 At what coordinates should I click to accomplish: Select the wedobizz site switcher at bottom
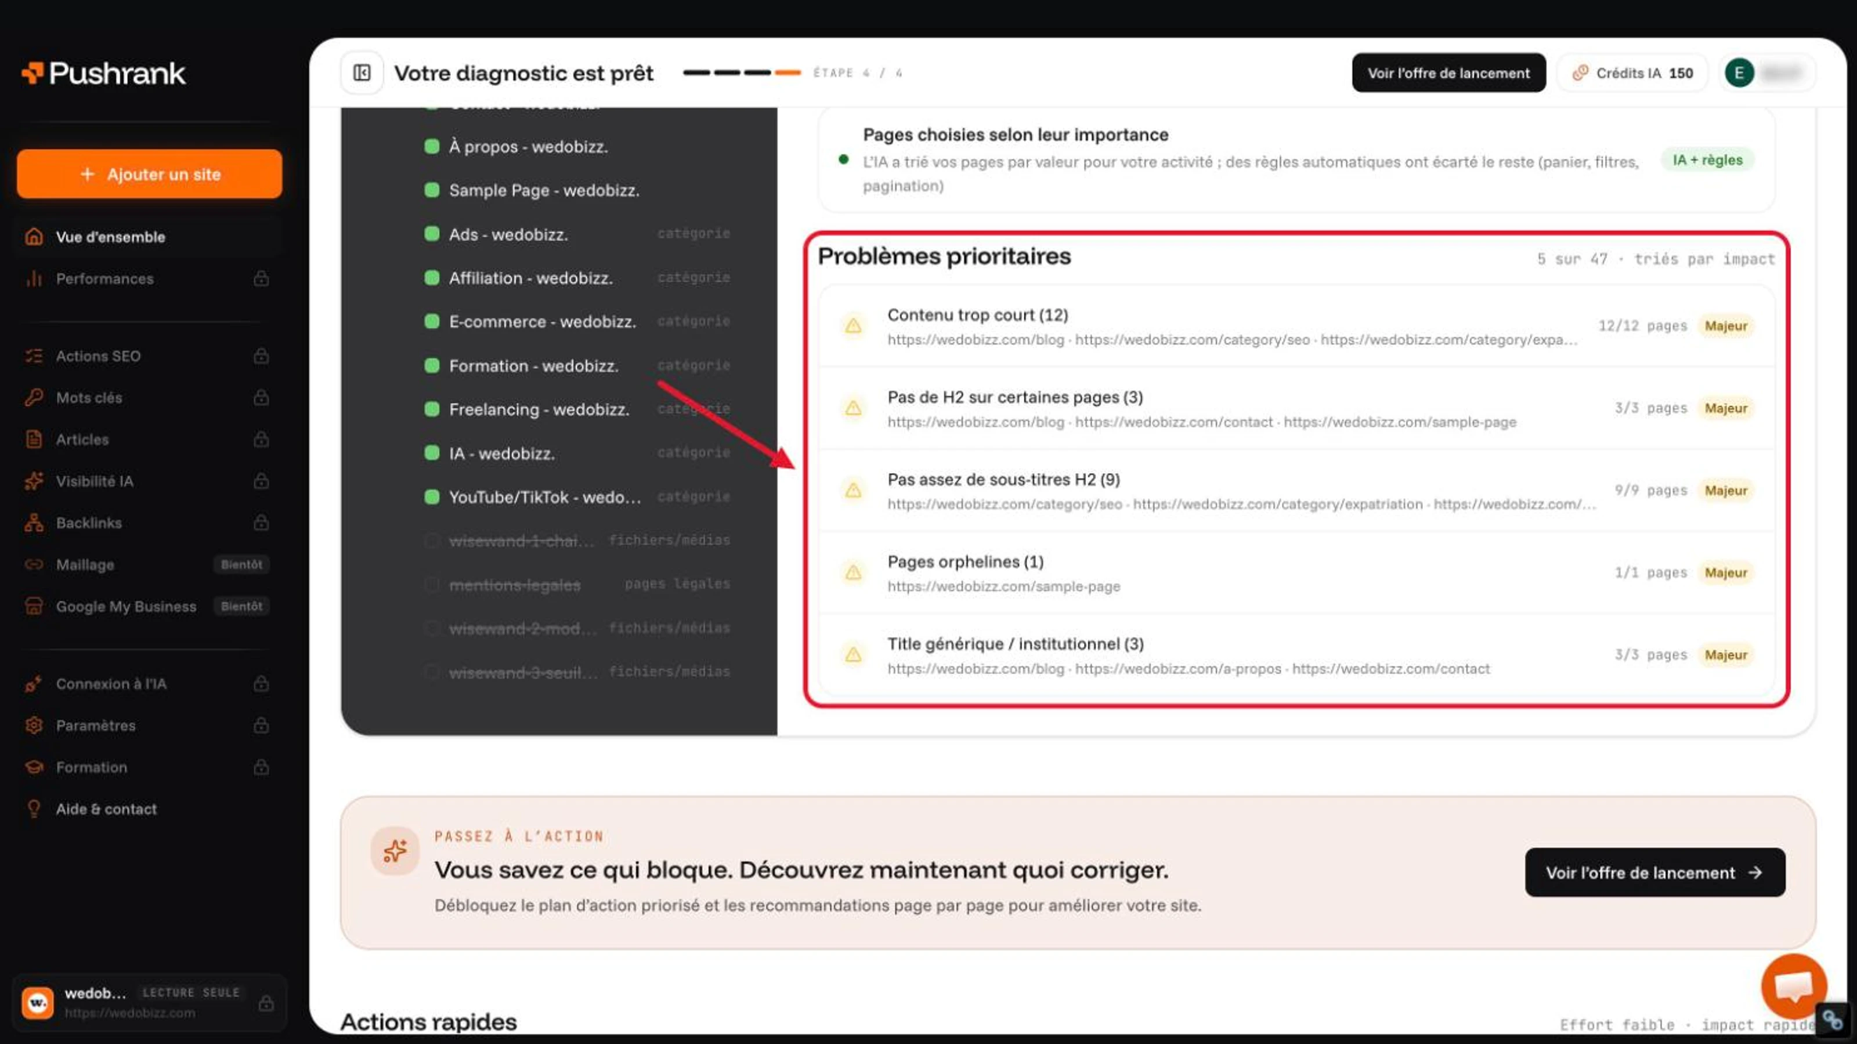(149, 1002)
